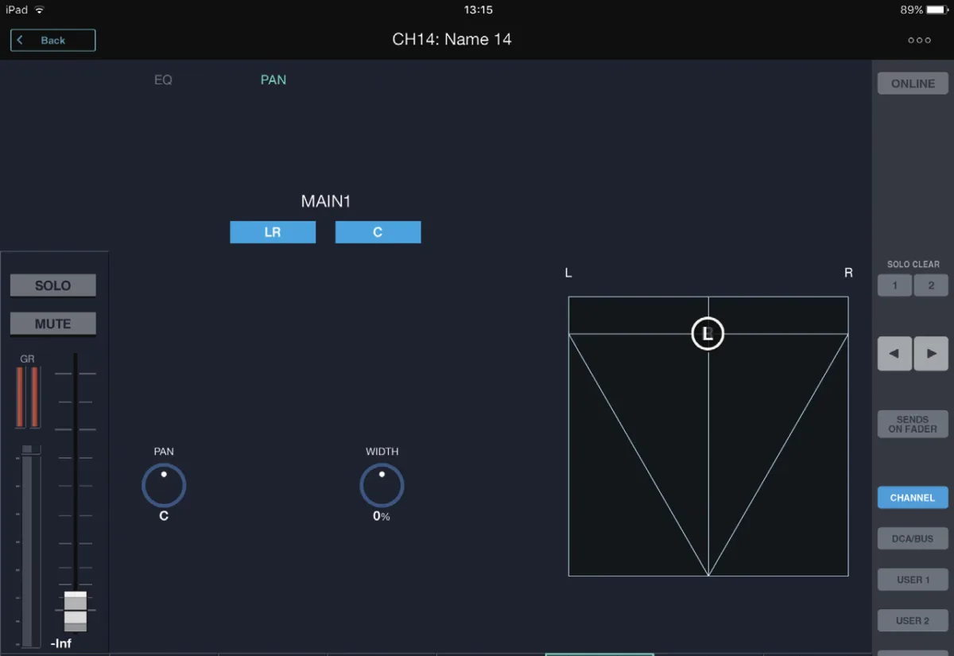
Task: Click the pan value C
Action: coord(164,516)
